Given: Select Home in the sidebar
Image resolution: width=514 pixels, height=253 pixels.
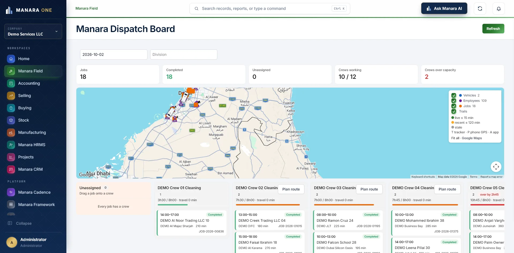Looking at the screenshot, I should [33, 59].
